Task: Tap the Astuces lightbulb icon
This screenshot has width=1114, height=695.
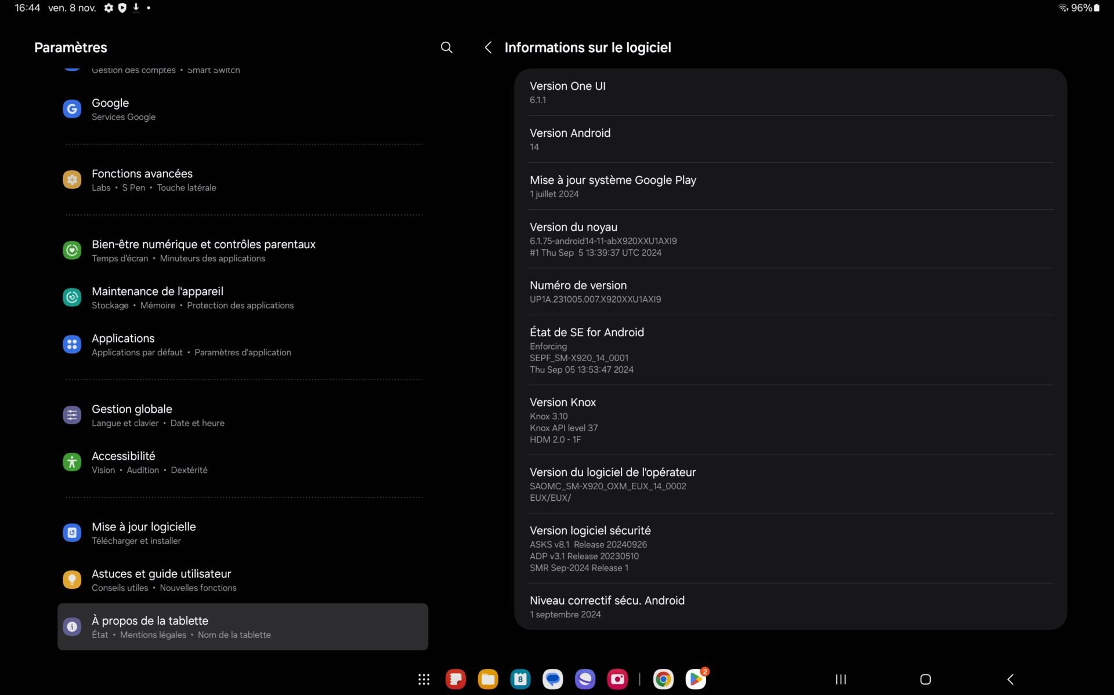Action: (x=72, y=580)
